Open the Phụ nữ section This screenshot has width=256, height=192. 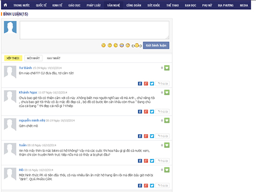[x=207, y=5]
